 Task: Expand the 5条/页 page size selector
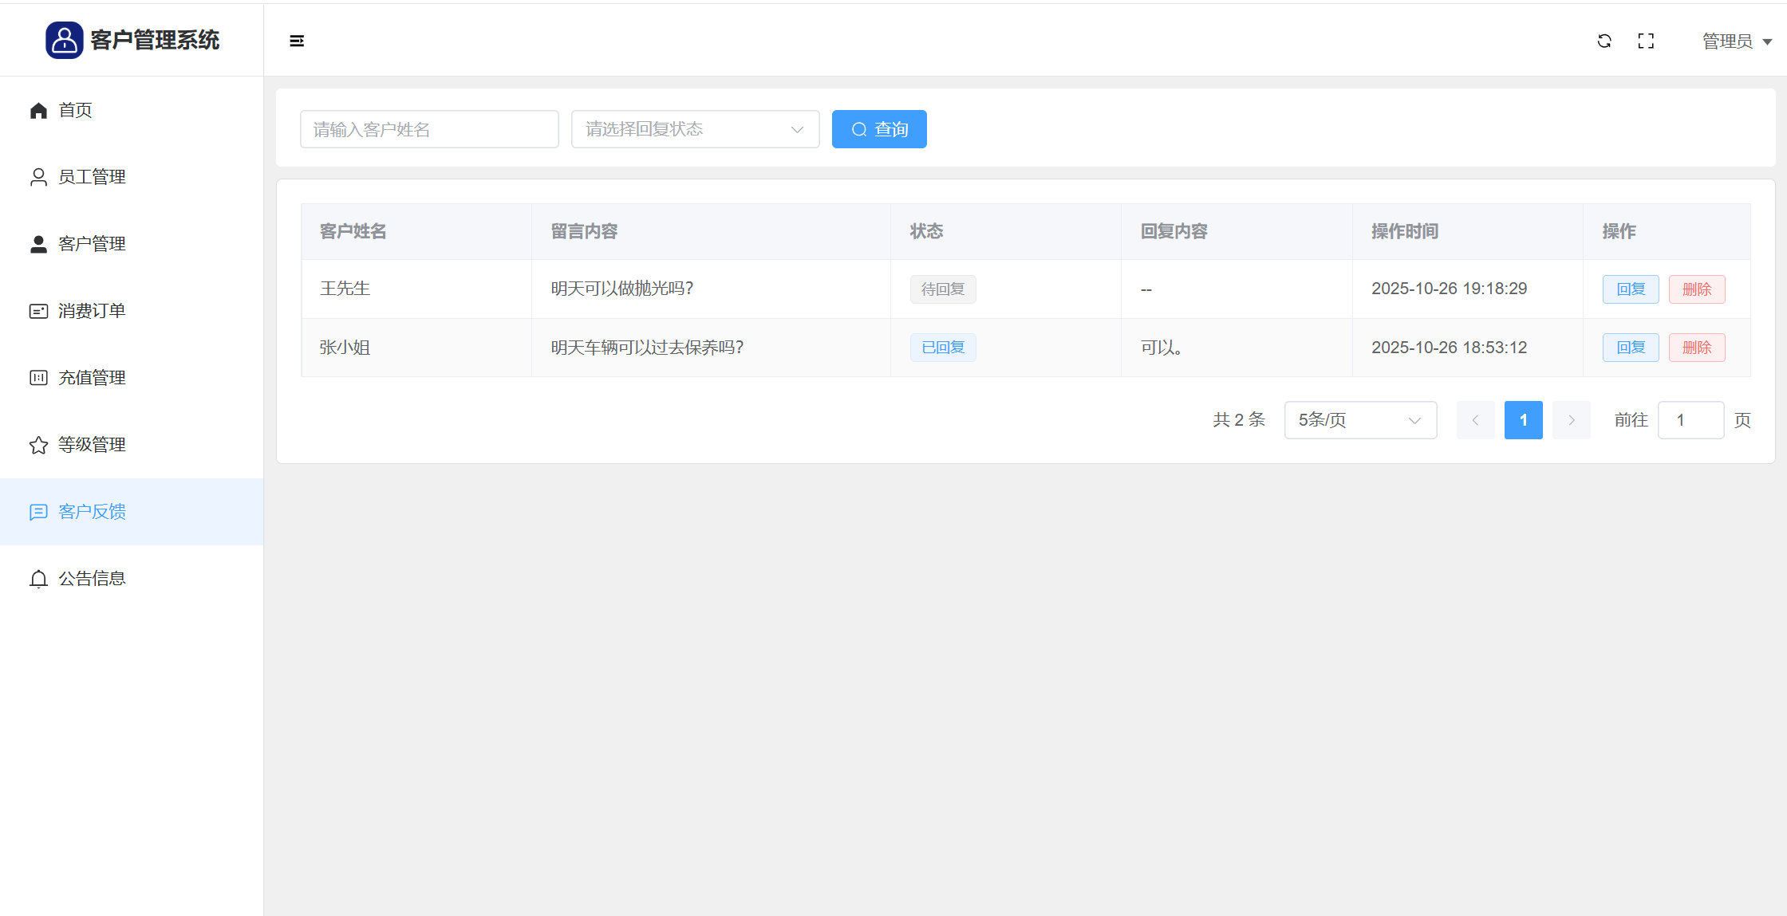point(1360,420)
